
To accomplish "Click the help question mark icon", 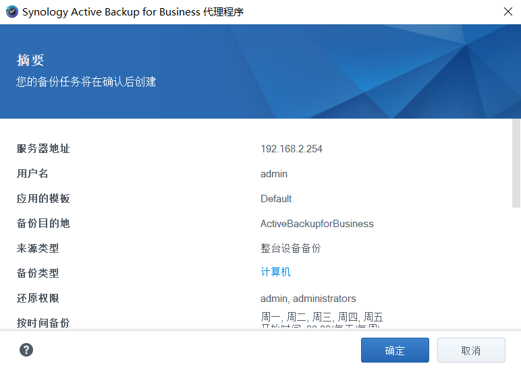I will [x=26, y=350].
